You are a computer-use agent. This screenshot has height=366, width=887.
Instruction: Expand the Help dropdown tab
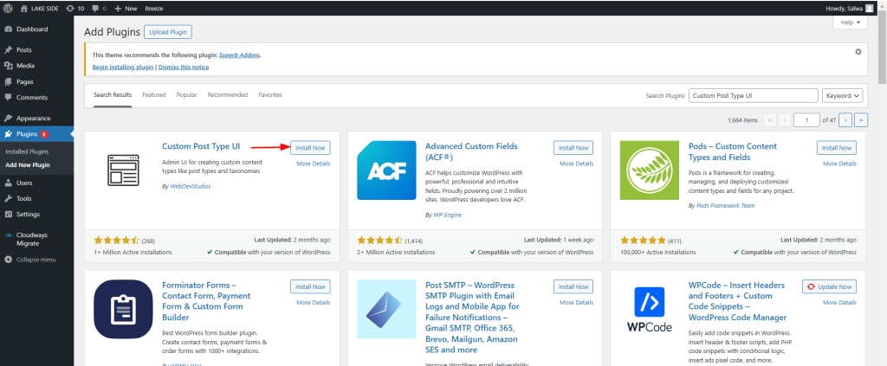(851, 22)
